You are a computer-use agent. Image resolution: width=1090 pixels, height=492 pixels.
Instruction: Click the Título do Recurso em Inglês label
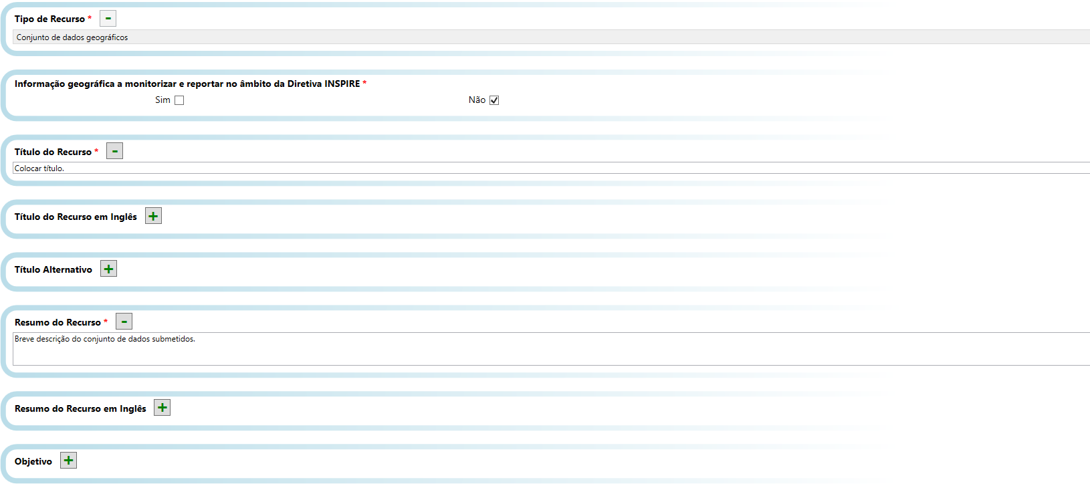pyautogui.click(x=76, y=217)
